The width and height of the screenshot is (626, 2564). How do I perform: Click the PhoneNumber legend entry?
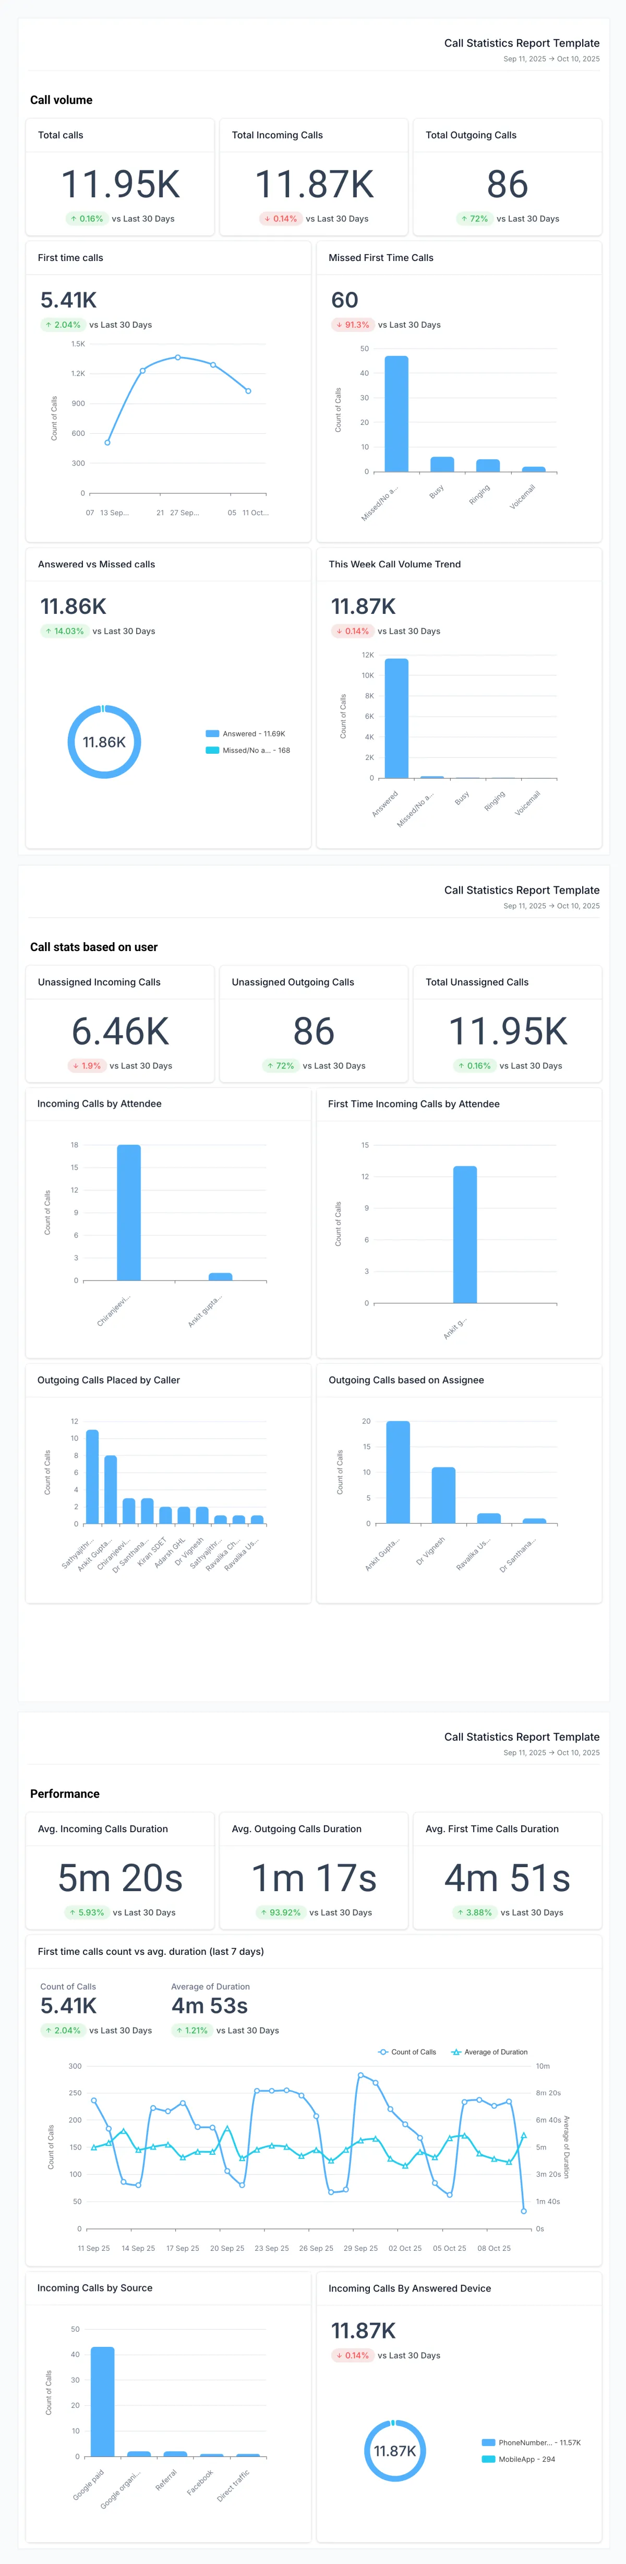click(531, 2441)
